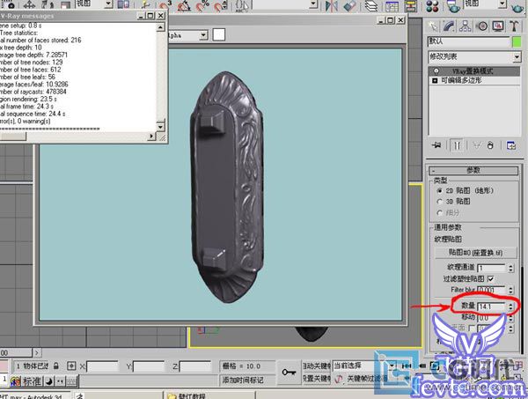Switch to the Hierarchy panel tab icon

pos(466,26)
